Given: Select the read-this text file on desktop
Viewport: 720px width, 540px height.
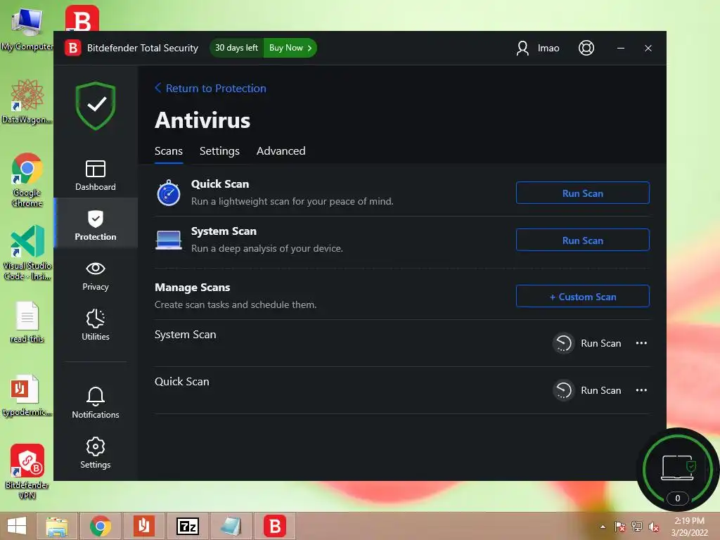Looking at the screenshot, I should (27, 322).
